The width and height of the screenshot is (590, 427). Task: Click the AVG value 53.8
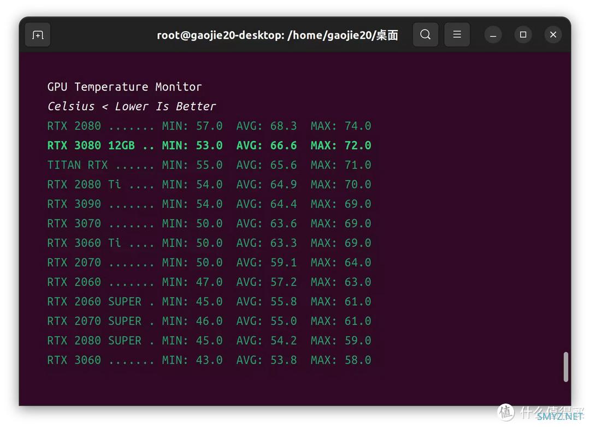tap(284, 361)
